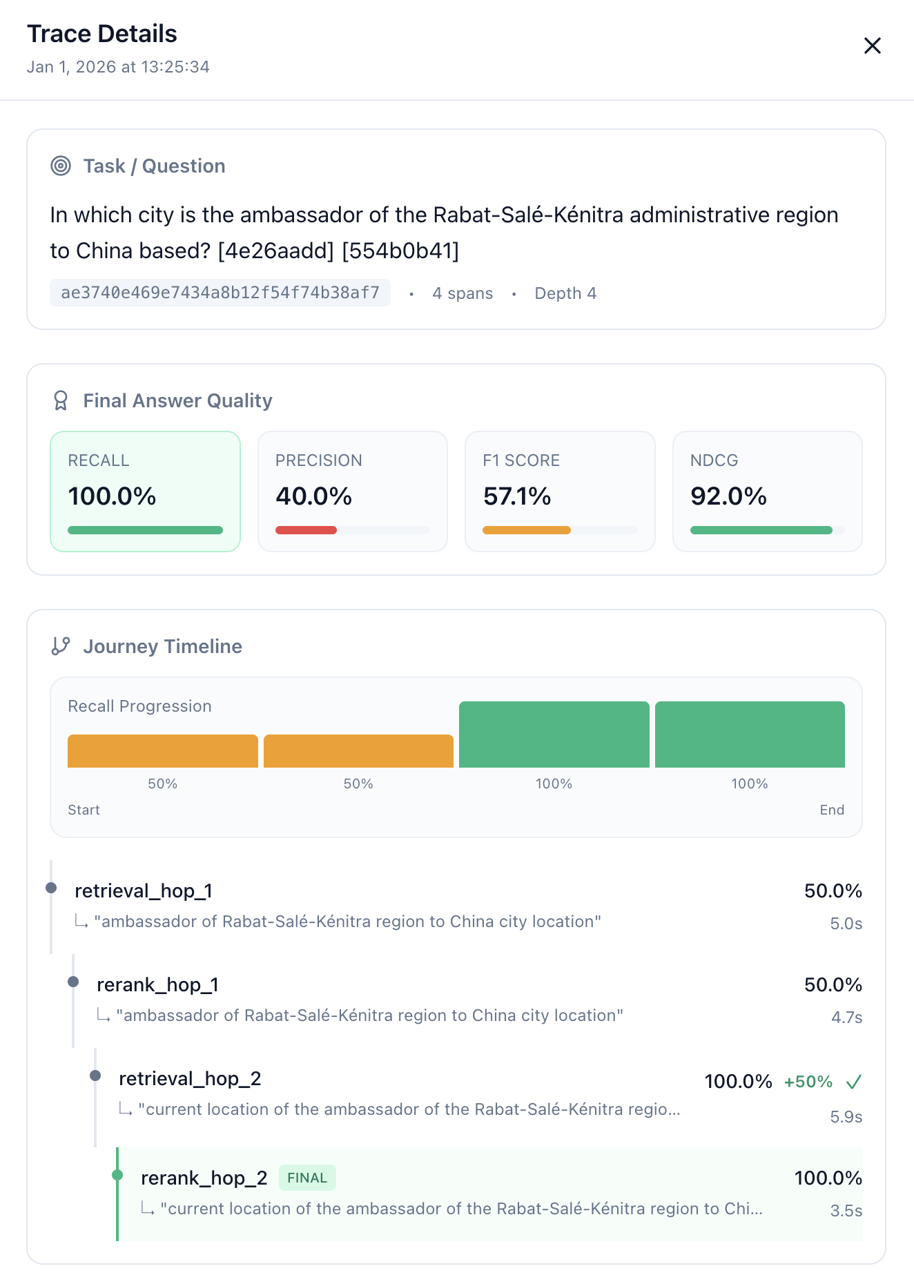Screen dimensions: 914x1284
Task: Click the branch icon beside Journey Timeline
Action: click(x=61, y=646)
